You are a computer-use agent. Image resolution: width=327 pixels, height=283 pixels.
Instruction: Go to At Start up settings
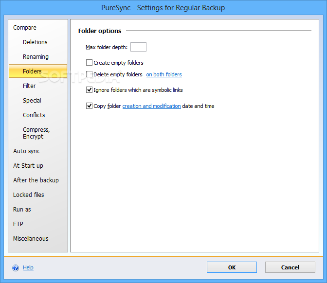point(28,166)
